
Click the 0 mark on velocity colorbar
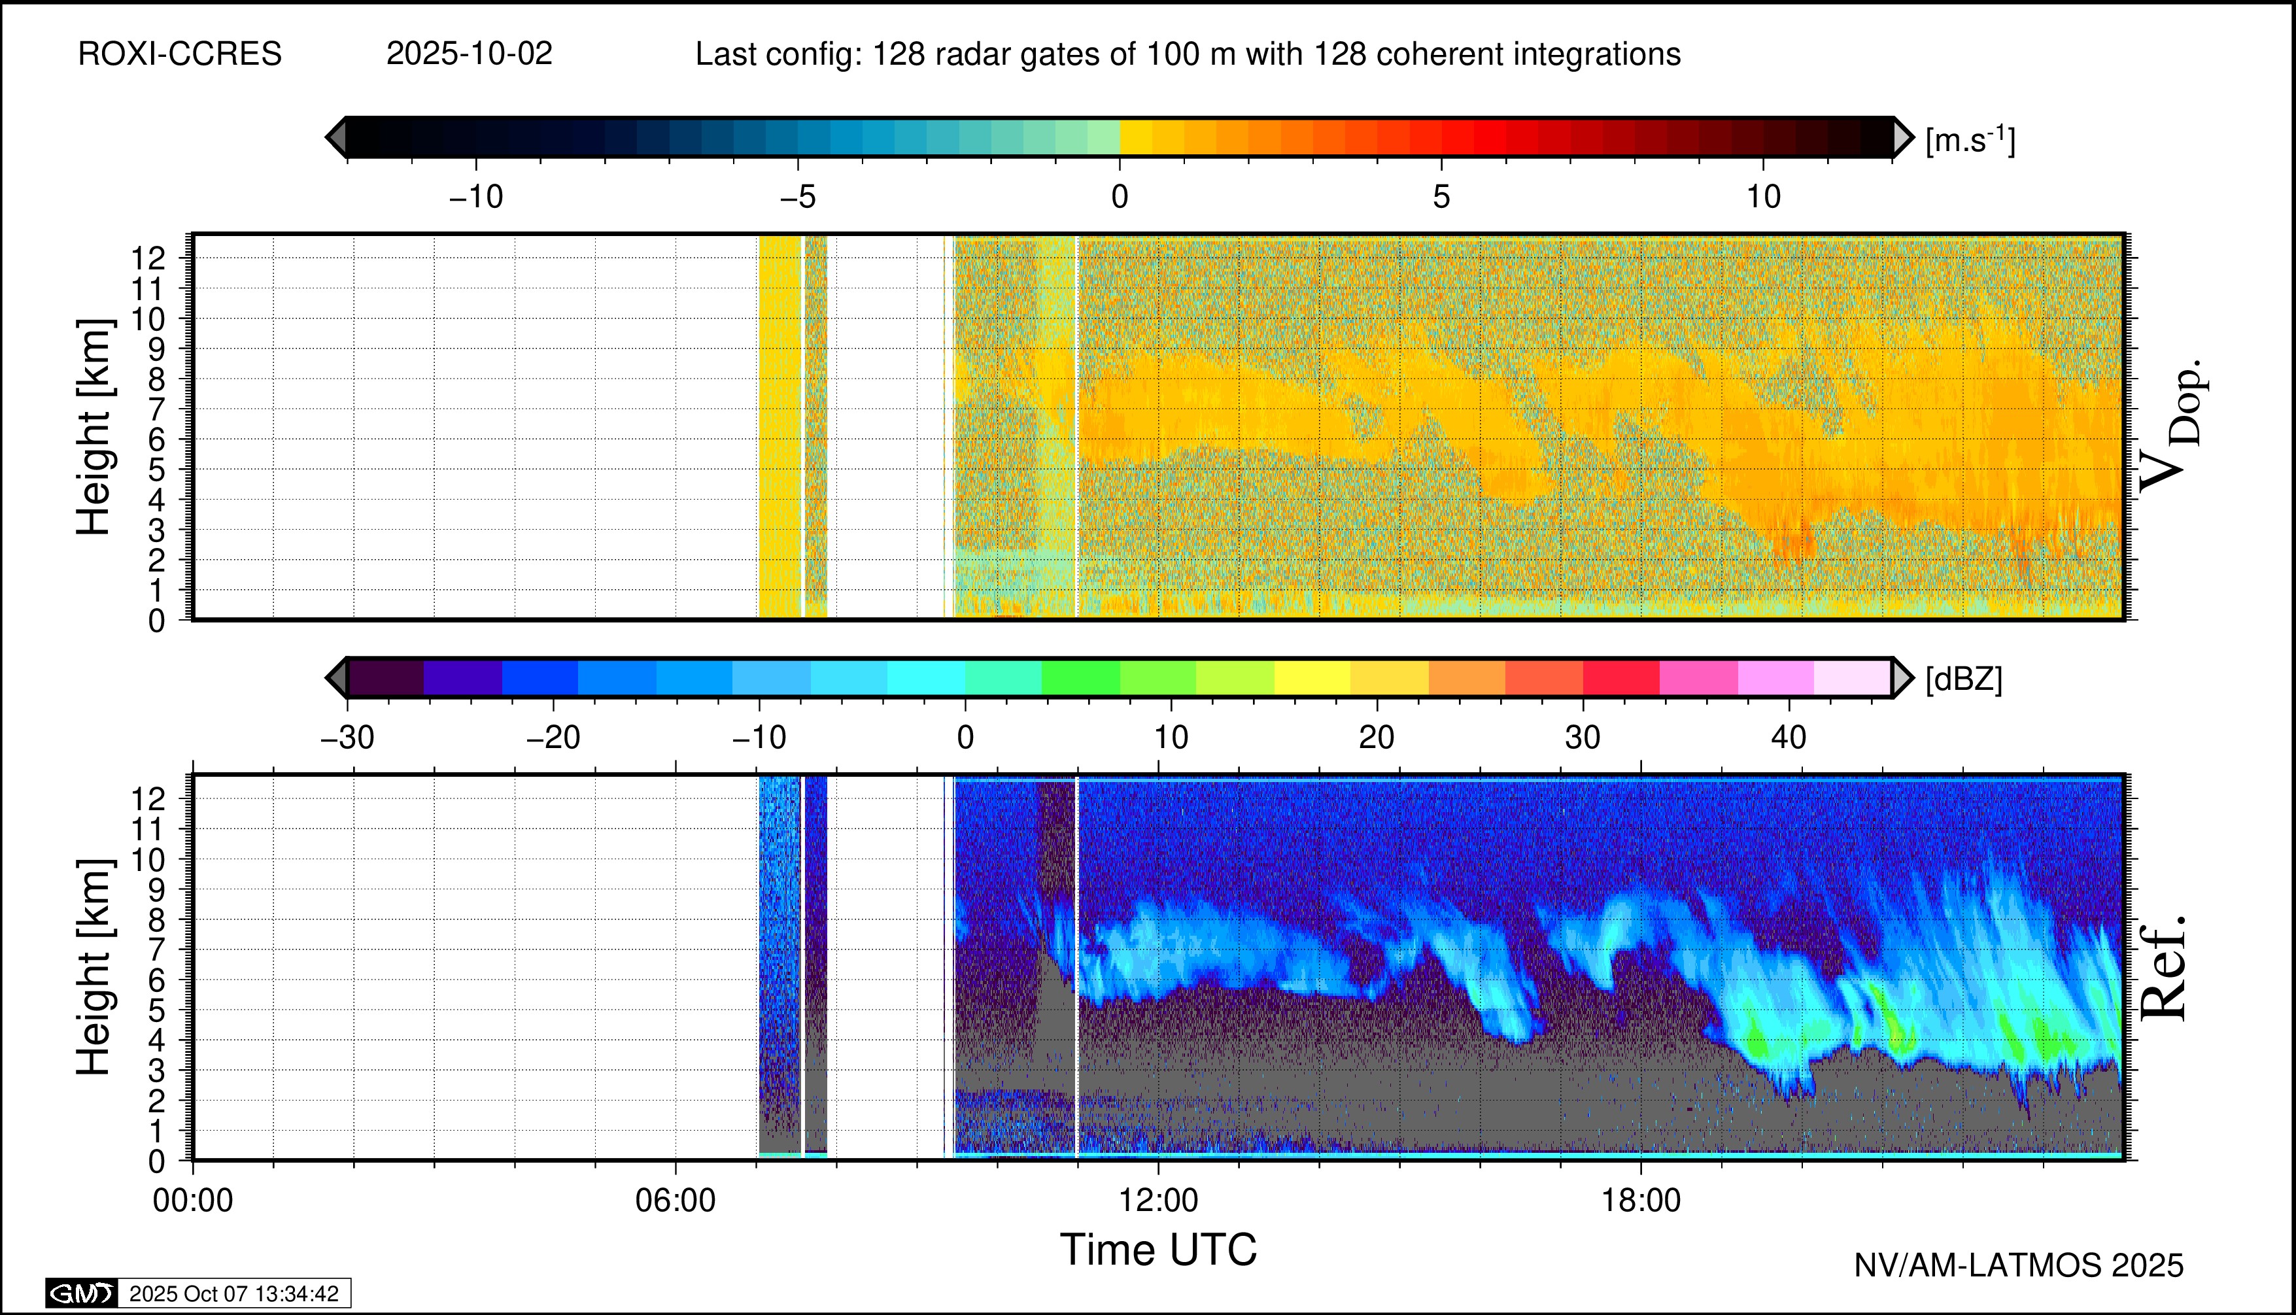(x=1120, y=196)
